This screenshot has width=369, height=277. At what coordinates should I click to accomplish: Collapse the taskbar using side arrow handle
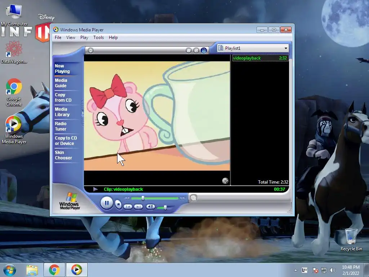tap(83, 113)
